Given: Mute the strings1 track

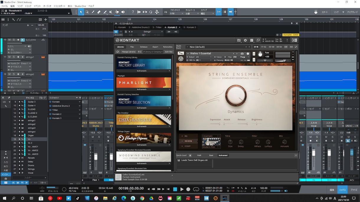Looking at the screenshot, I should (9, 57).
